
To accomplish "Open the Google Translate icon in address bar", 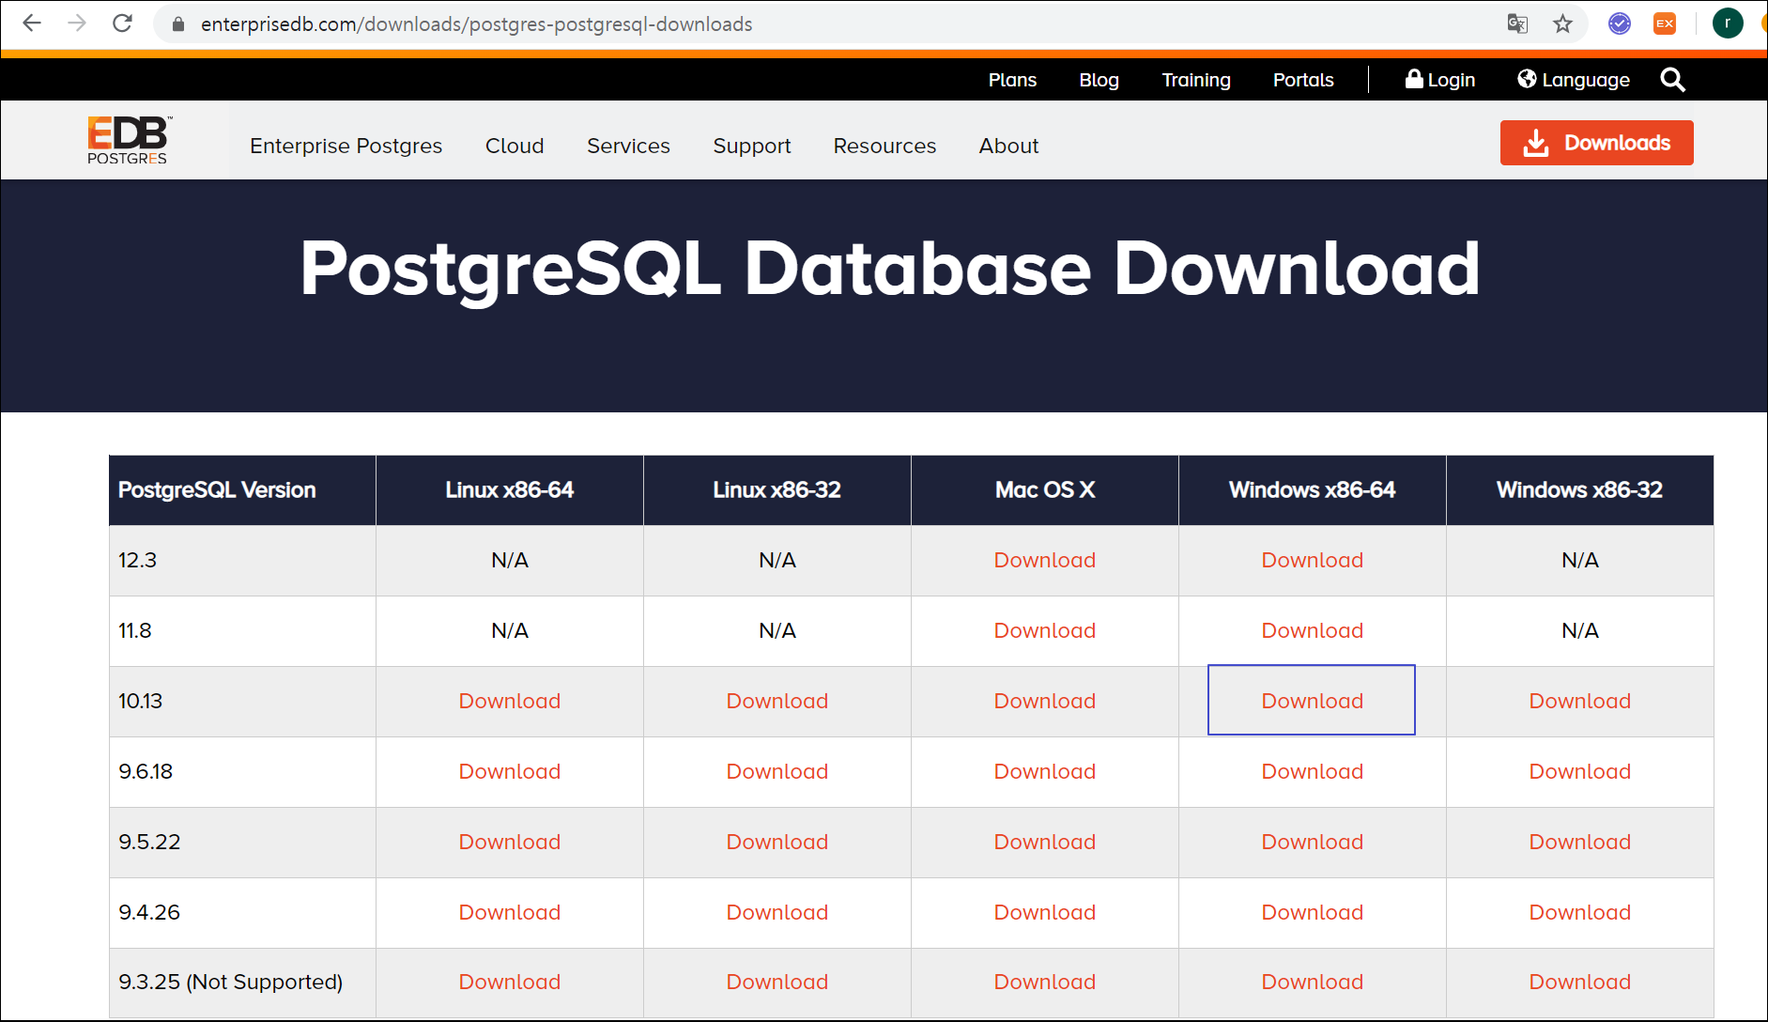I will (1517, 23).
